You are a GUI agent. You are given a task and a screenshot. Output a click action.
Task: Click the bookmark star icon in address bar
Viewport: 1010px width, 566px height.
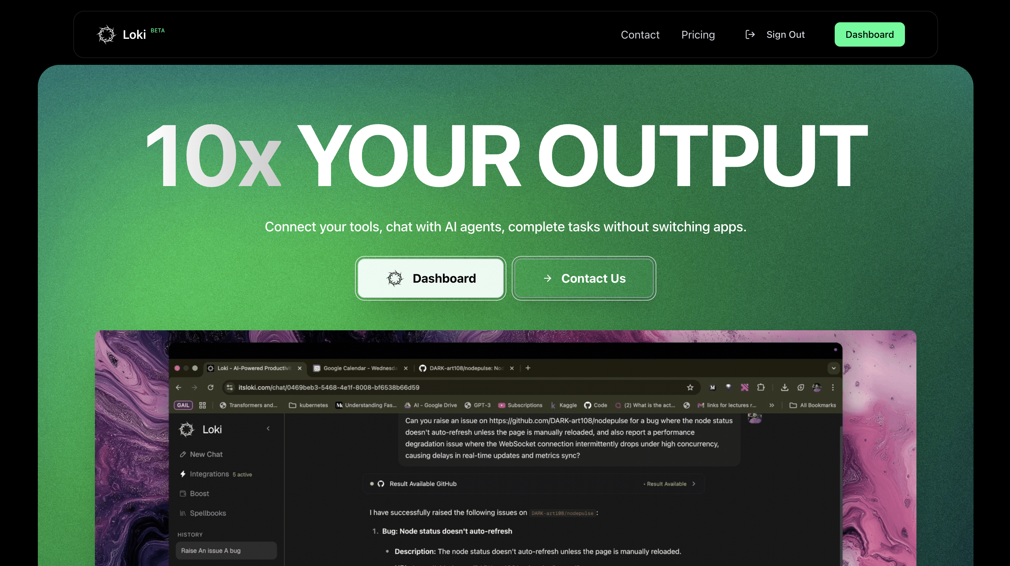[690, 387]
